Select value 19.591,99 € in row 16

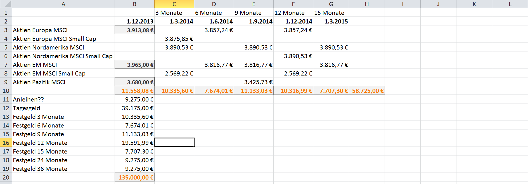point(134,143)
